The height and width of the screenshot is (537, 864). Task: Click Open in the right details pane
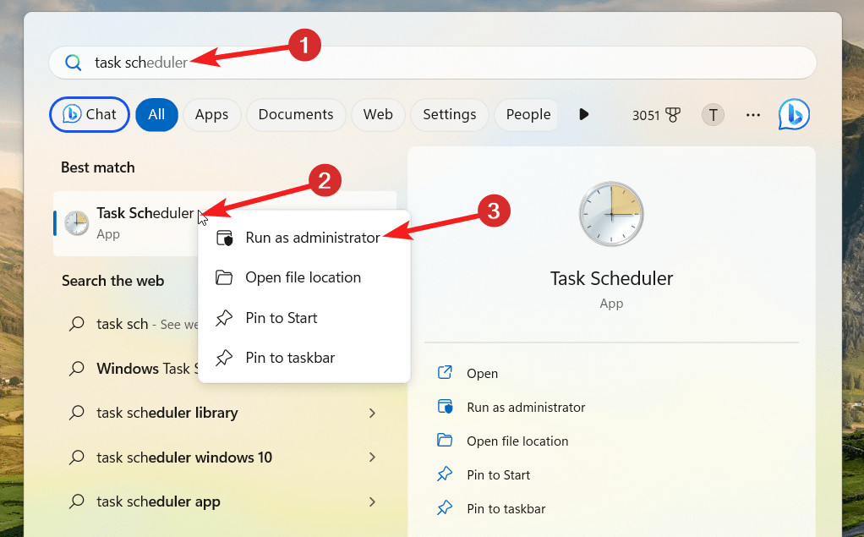click(482, 373)
